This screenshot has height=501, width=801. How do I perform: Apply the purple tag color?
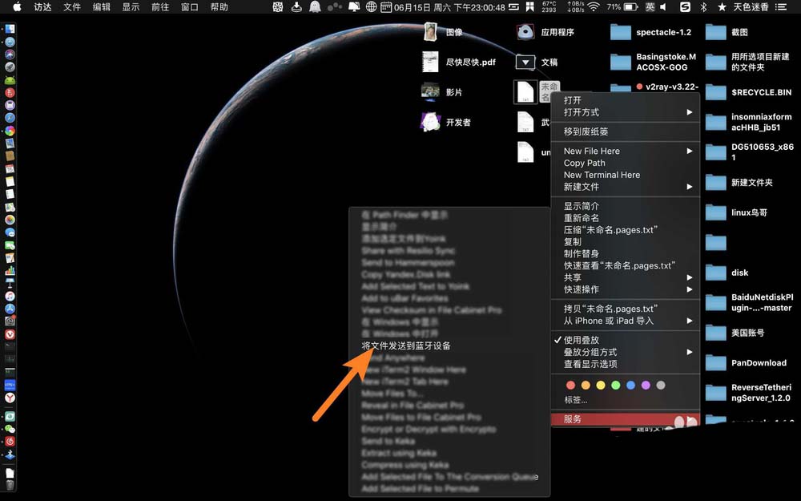(x=646, y=385)
